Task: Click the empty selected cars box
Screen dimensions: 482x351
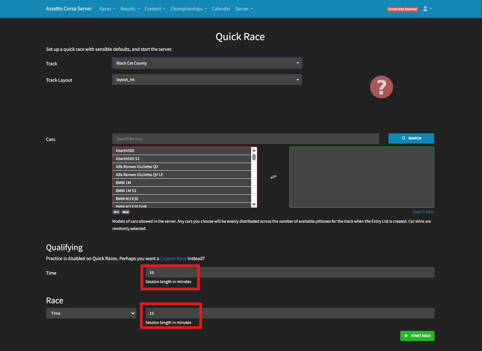Action: pyautogui.click(x=362, y=177)
